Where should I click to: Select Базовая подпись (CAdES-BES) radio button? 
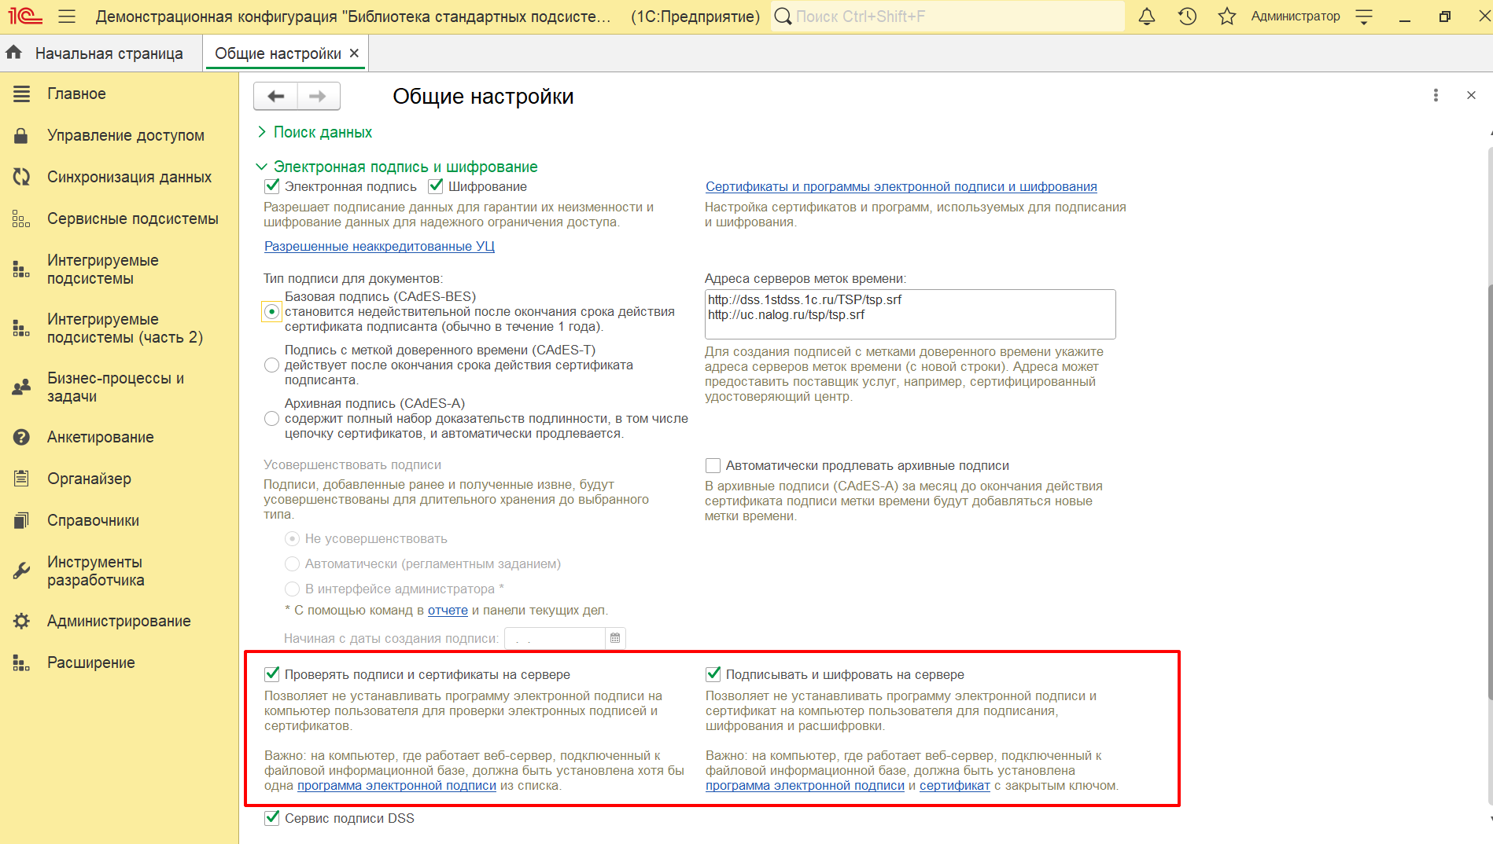pyautogui.click(x=271, y=312)
